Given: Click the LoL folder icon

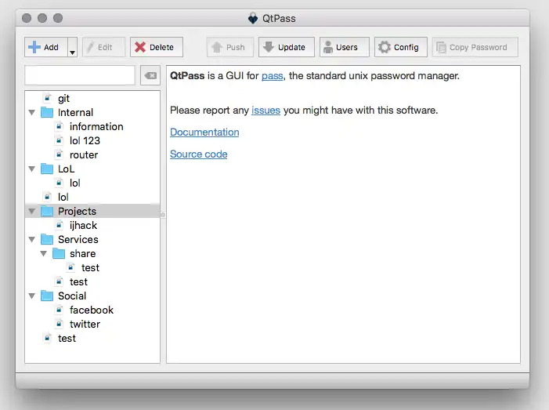Looking at the screenshot, I should tap(47, 169).
